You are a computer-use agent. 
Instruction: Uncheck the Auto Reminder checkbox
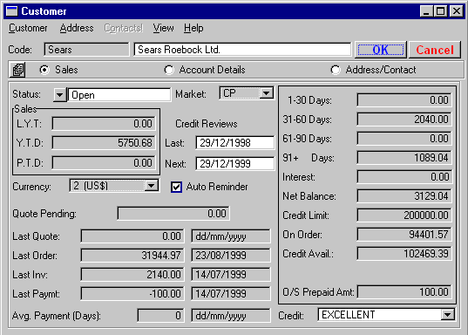[176, 187]
